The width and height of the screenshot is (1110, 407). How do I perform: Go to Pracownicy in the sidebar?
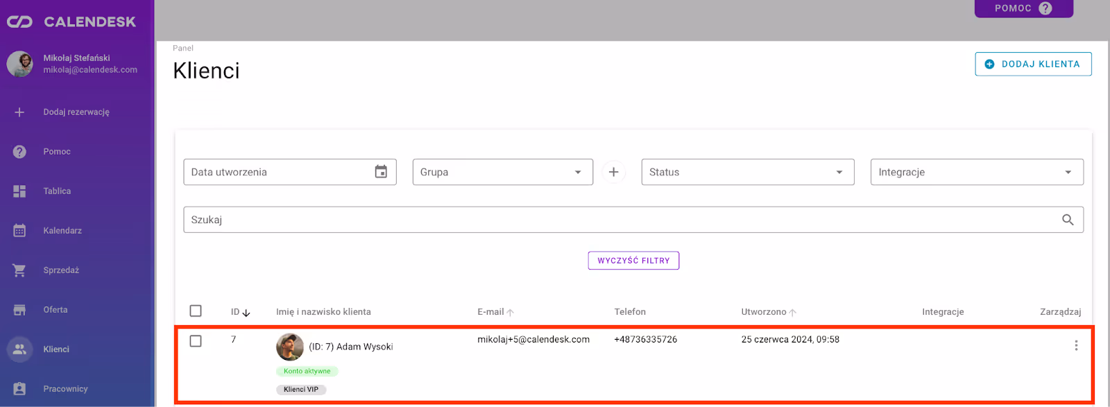point(65,389)
